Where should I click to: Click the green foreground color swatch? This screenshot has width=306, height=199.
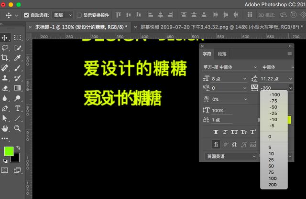[9, 151]
